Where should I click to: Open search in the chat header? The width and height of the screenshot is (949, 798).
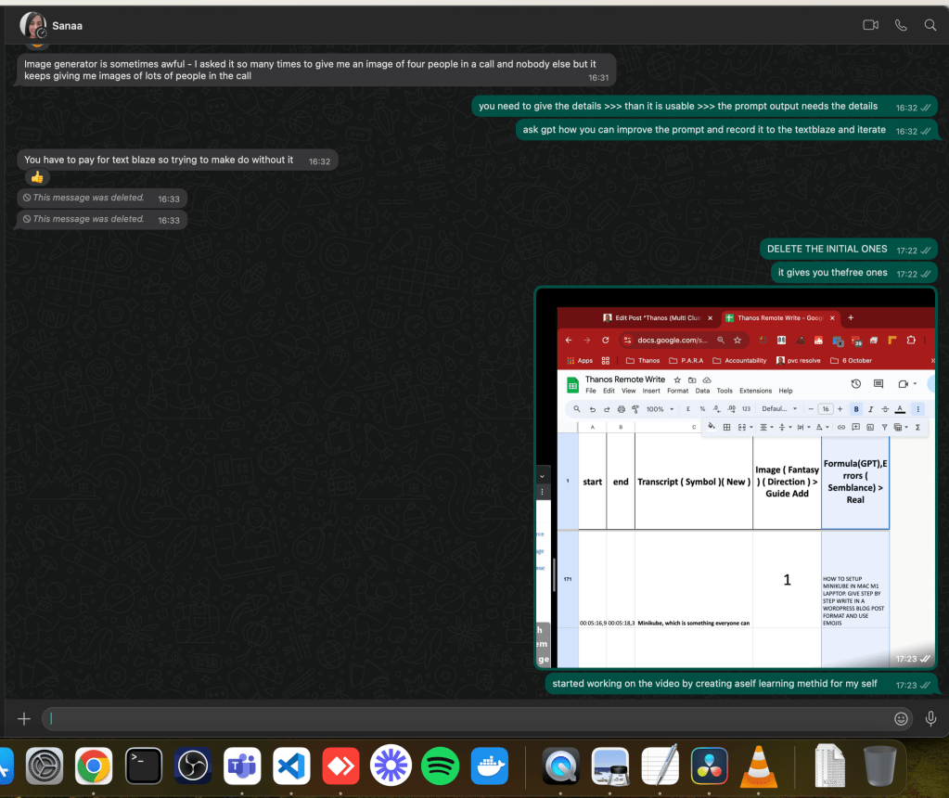pos(930,25)
